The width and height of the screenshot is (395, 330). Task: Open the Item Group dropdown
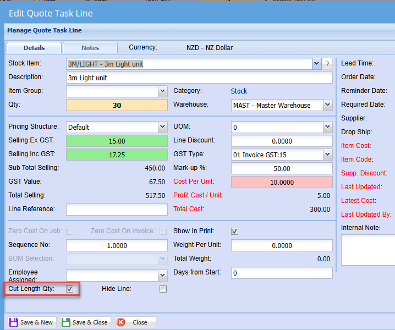(162, 91)
